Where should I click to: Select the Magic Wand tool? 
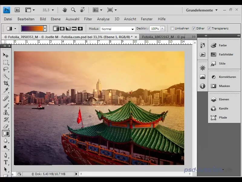[6, 76]
